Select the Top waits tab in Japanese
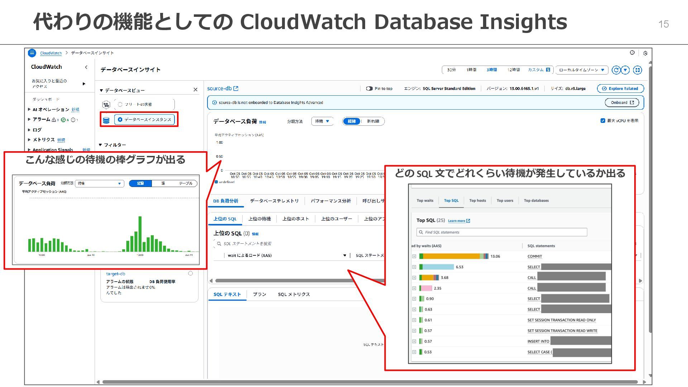 coord(259,219)
